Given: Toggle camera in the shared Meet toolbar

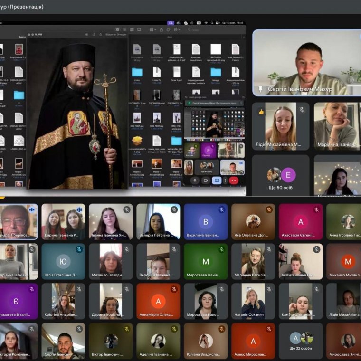Looking at the screenshot, I should coord(206,180).
